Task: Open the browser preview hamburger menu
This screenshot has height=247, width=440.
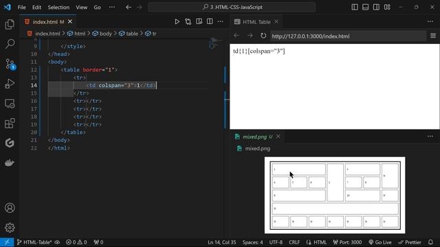Action: click(x=433, y=36)
